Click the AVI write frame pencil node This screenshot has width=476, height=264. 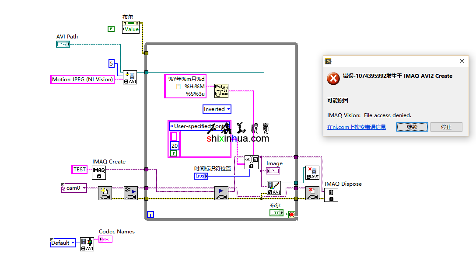(x=274, y=188)
